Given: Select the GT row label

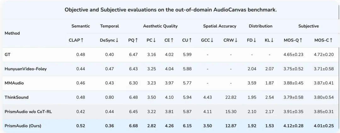Looking at the screenshot, I should [7, 55].
